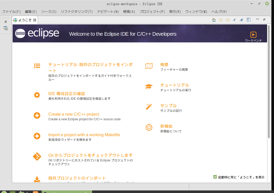This screenshot has height=193, width=274.
Task: Click the Eclipse taskbar window button
Action: tap(67, 192)
